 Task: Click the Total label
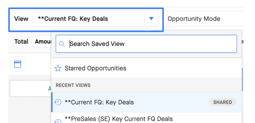(21, 42)
